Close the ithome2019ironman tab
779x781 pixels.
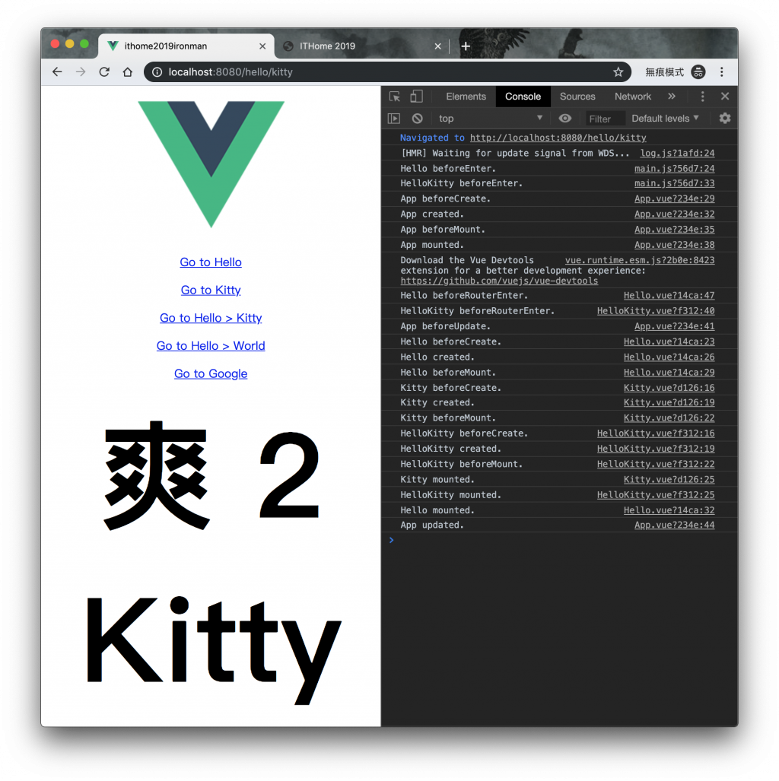262,46
